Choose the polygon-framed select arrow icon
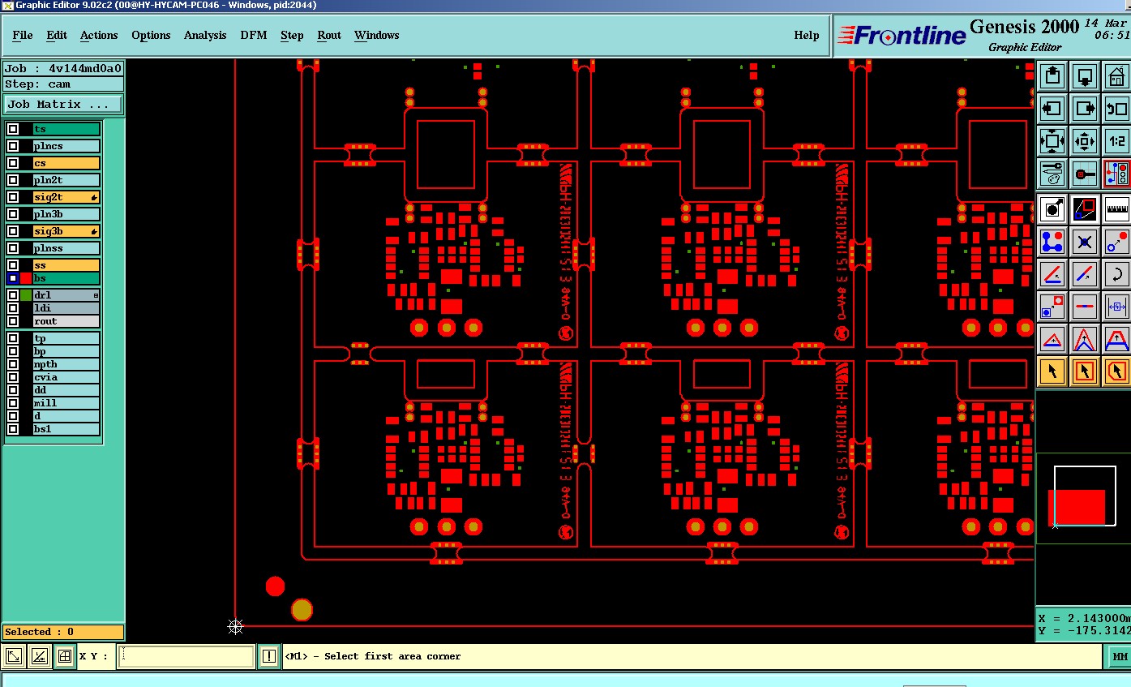The image size is (1131, 687). [x=1116, y=371]
